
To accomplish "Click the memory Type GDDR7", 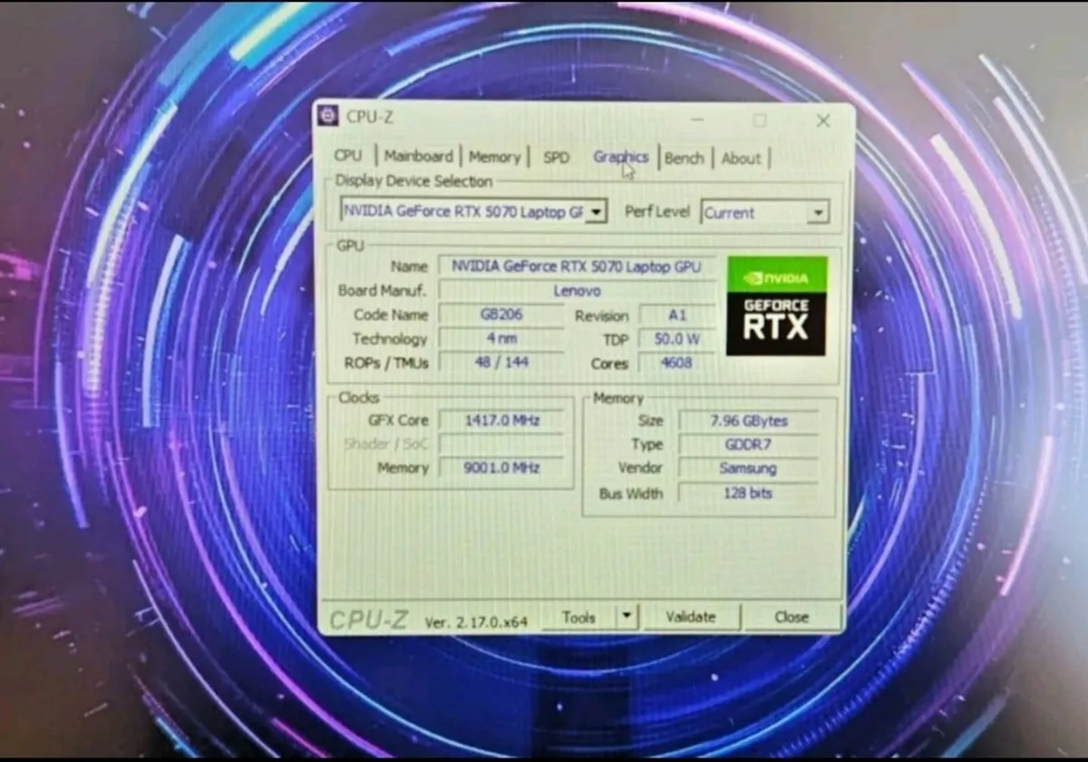I will pyautogui.click(x=748, y=444).
